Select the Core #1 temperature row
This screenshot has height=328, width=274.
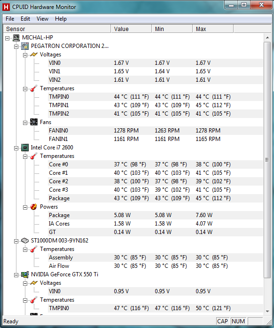(156, 173)
